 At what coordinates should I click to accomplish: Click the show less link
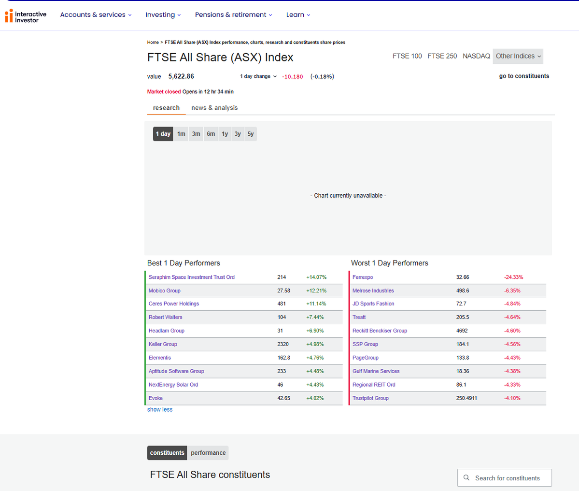(159, 409)
